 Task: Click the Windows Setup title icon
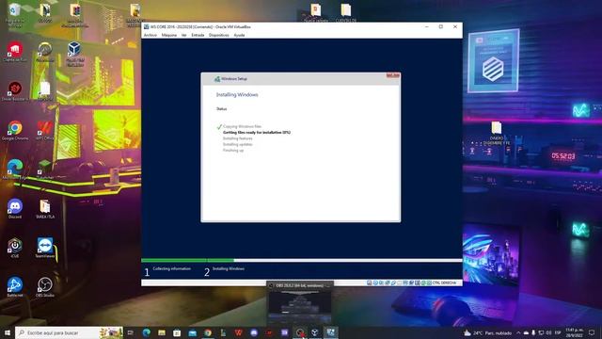(x=217, y=79)
